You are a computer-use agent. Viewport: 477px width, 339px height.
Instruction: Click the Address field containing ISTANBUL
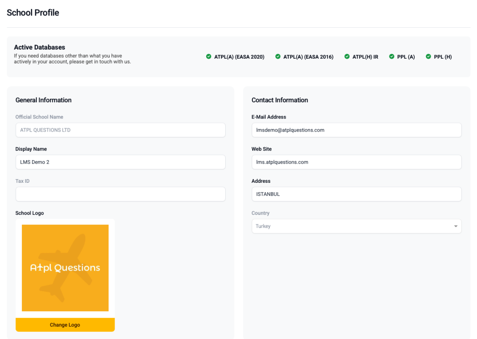click(356, 194)
